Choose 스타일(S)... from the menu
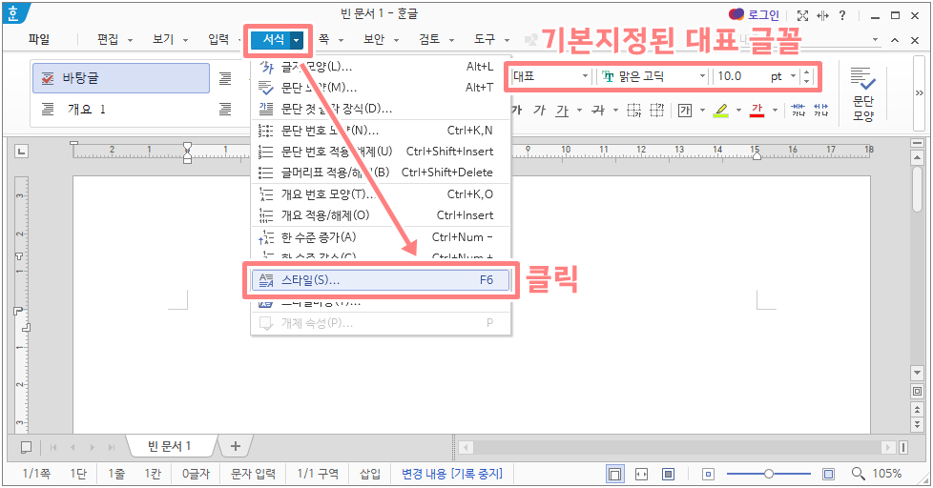Screen dimensions: 933x488 coord(381,280)
